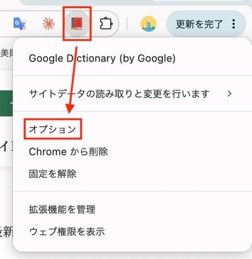The image size is (252, 259).
Task: Click the 更新を完了 update button
Action: pos(200,24)
